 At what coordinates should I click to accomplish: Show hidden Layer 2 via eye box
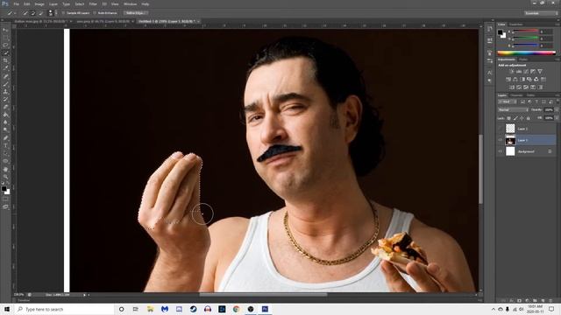click(501, 129)
